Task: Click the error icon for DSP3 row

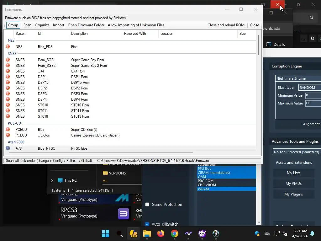Action: (8, 94)
